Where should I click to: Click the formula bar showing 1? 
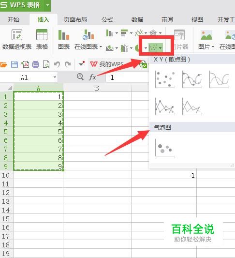pyautogui.click(x=127, y=77)
